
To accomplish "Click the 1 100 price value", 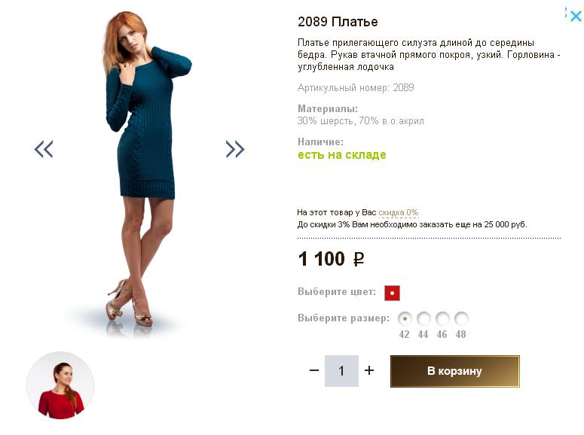I will [x=322, y=260].
